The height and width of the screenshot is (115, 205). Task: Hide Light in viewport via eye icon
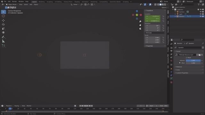(x=201, y=14)
